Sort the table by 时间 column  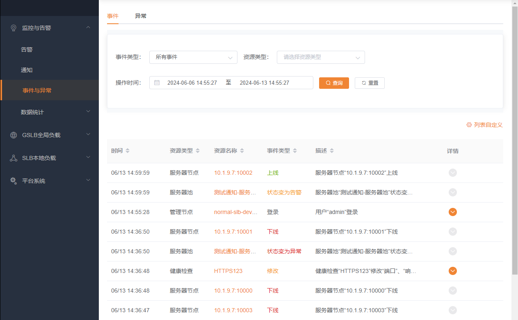(127, 151)
